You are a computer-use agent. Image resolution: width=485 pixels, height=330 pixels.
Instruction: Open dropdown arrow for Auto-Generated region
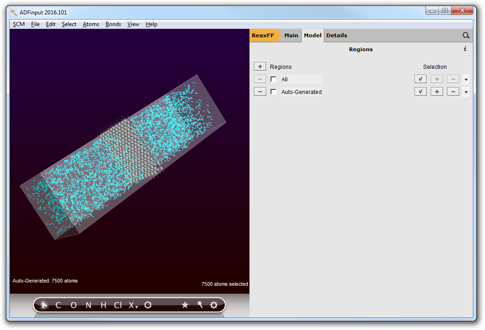click(466, 92)
